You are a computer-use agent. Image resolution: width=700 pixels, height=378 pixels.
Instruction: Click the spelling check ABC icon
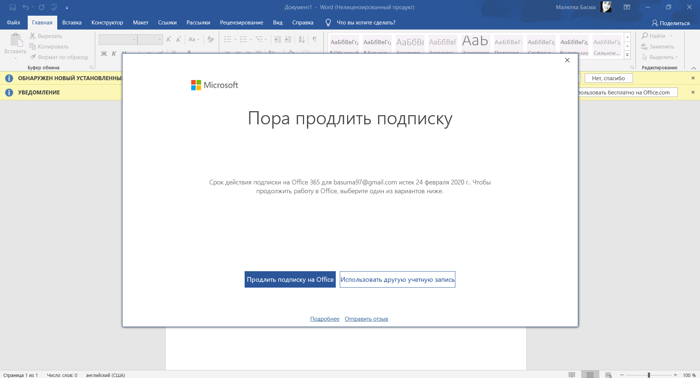pos(54,7)
